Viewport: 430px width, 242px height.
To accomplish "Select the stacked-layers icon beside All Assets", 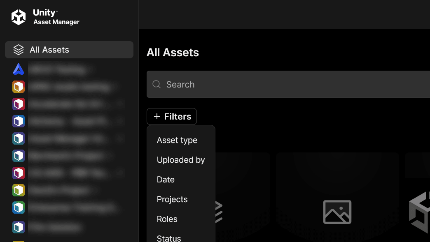I will pyautogui.click(x=18, y=49).
